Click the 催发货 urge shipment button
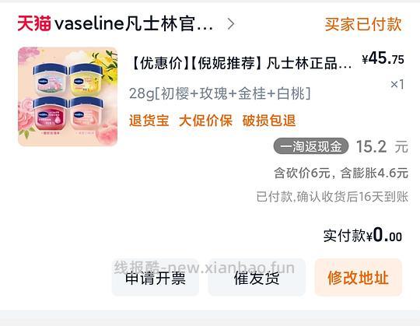 click(x=257, y=278)
